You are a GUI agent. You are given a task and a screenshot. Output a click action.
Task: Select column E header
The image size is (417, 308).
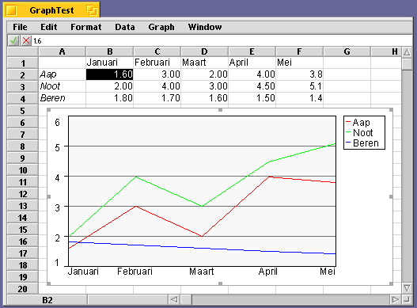point(252,51)
